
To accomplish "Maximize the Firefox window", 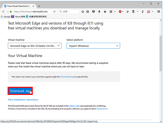I will (x=151, y=4).
